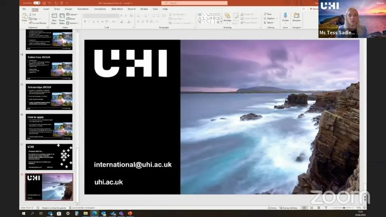Add a New Slide
The image size is (386, 217).
click(x=54, y=18)
